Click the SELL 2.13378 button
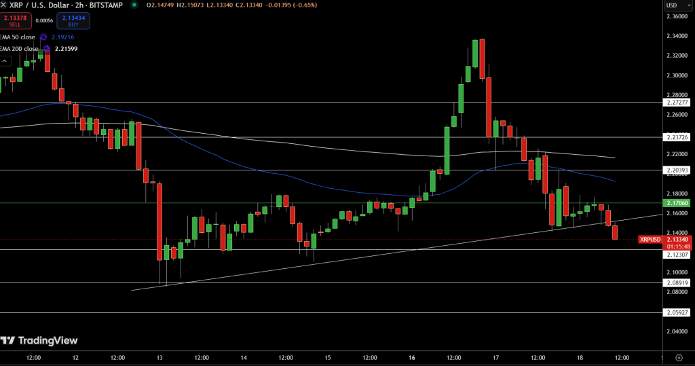This screenshot has height=366, width=695. (15, 21)
